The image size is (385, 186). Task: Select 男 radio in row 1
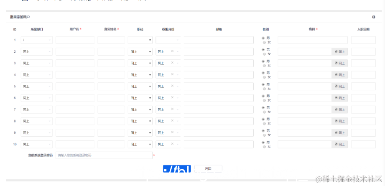[263, 38]
